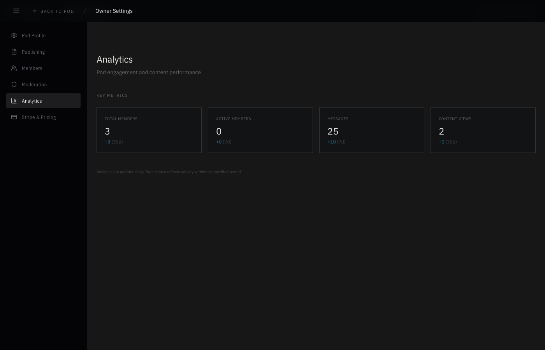Viewport: 545px width, 350px height.
Task: Select the Publishing document icon
Action: click(x=14, y=52)
